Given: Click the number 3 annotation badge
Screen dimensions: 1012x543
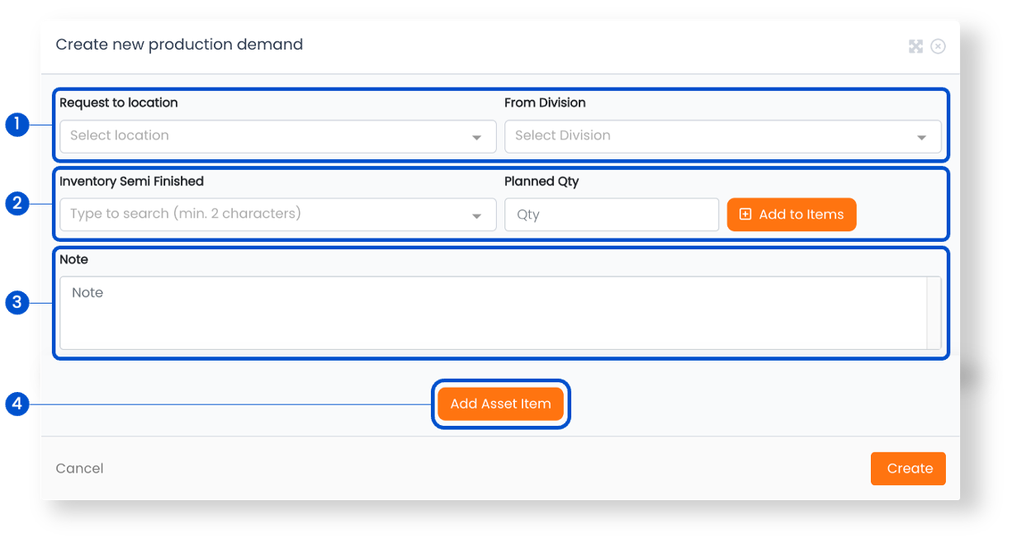Looking at the screenshot, I should (17, 302).
